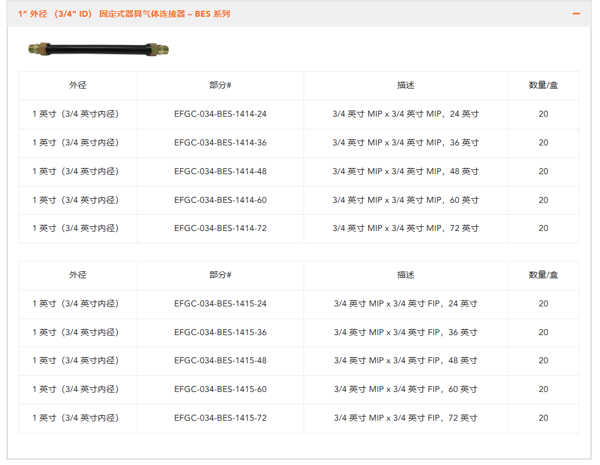This screenshot has width=600, height=465.
Task: Select part number EFGC-034-BES-1414-24
Action: (221, 114)
